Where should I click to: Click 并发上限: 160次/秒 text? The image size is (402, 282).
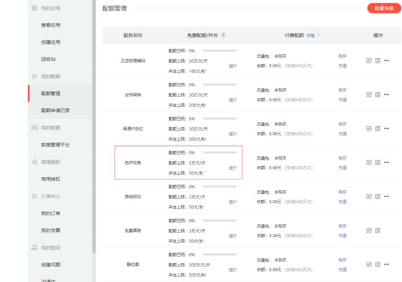[187, 71]
